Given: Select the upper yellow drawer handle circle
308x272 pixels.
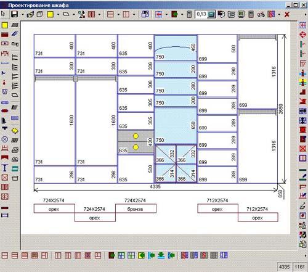Looking at the screenshot, I should [x=136, y=136].
